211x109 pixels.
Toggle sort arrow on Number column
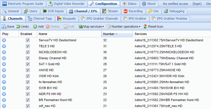tap(117, 34)
